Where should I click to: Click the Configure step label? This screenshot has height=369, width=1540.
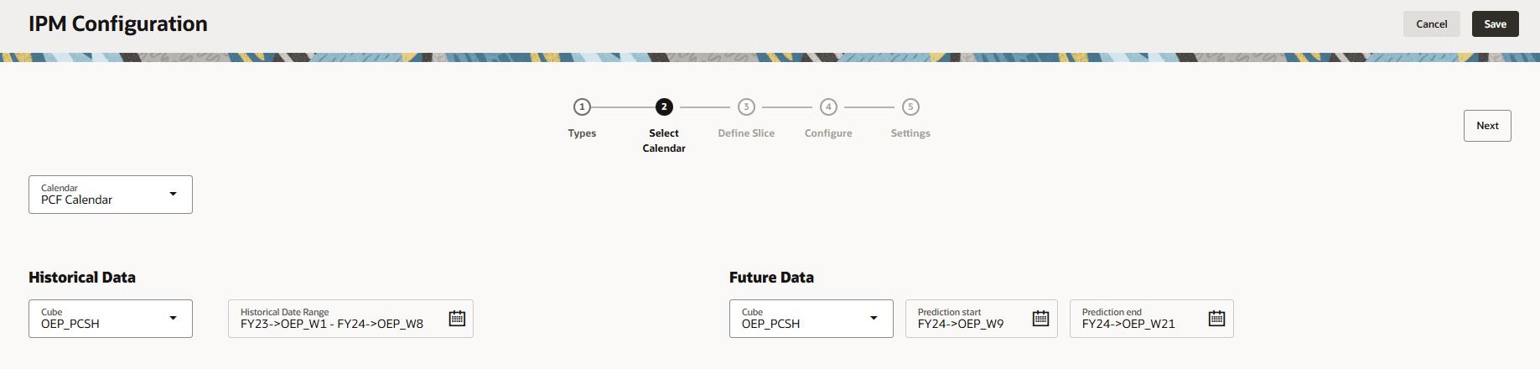coord(828,133)
